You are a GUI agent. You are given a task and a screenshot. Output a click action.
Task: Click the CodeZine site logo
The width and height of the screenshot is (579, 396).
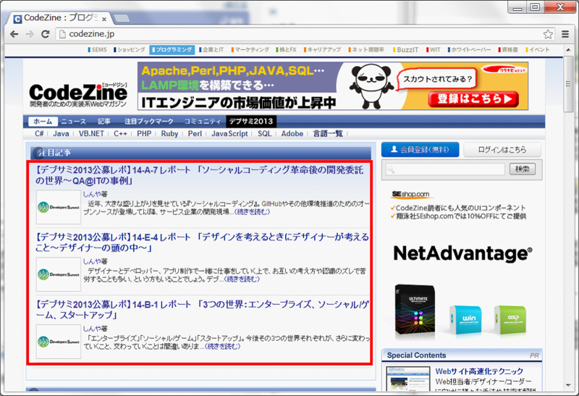[78, 95]
